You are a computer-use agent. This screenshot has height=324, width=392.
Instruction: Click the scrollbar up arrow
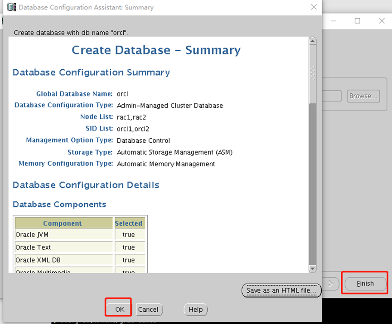[x=313, y=41]
